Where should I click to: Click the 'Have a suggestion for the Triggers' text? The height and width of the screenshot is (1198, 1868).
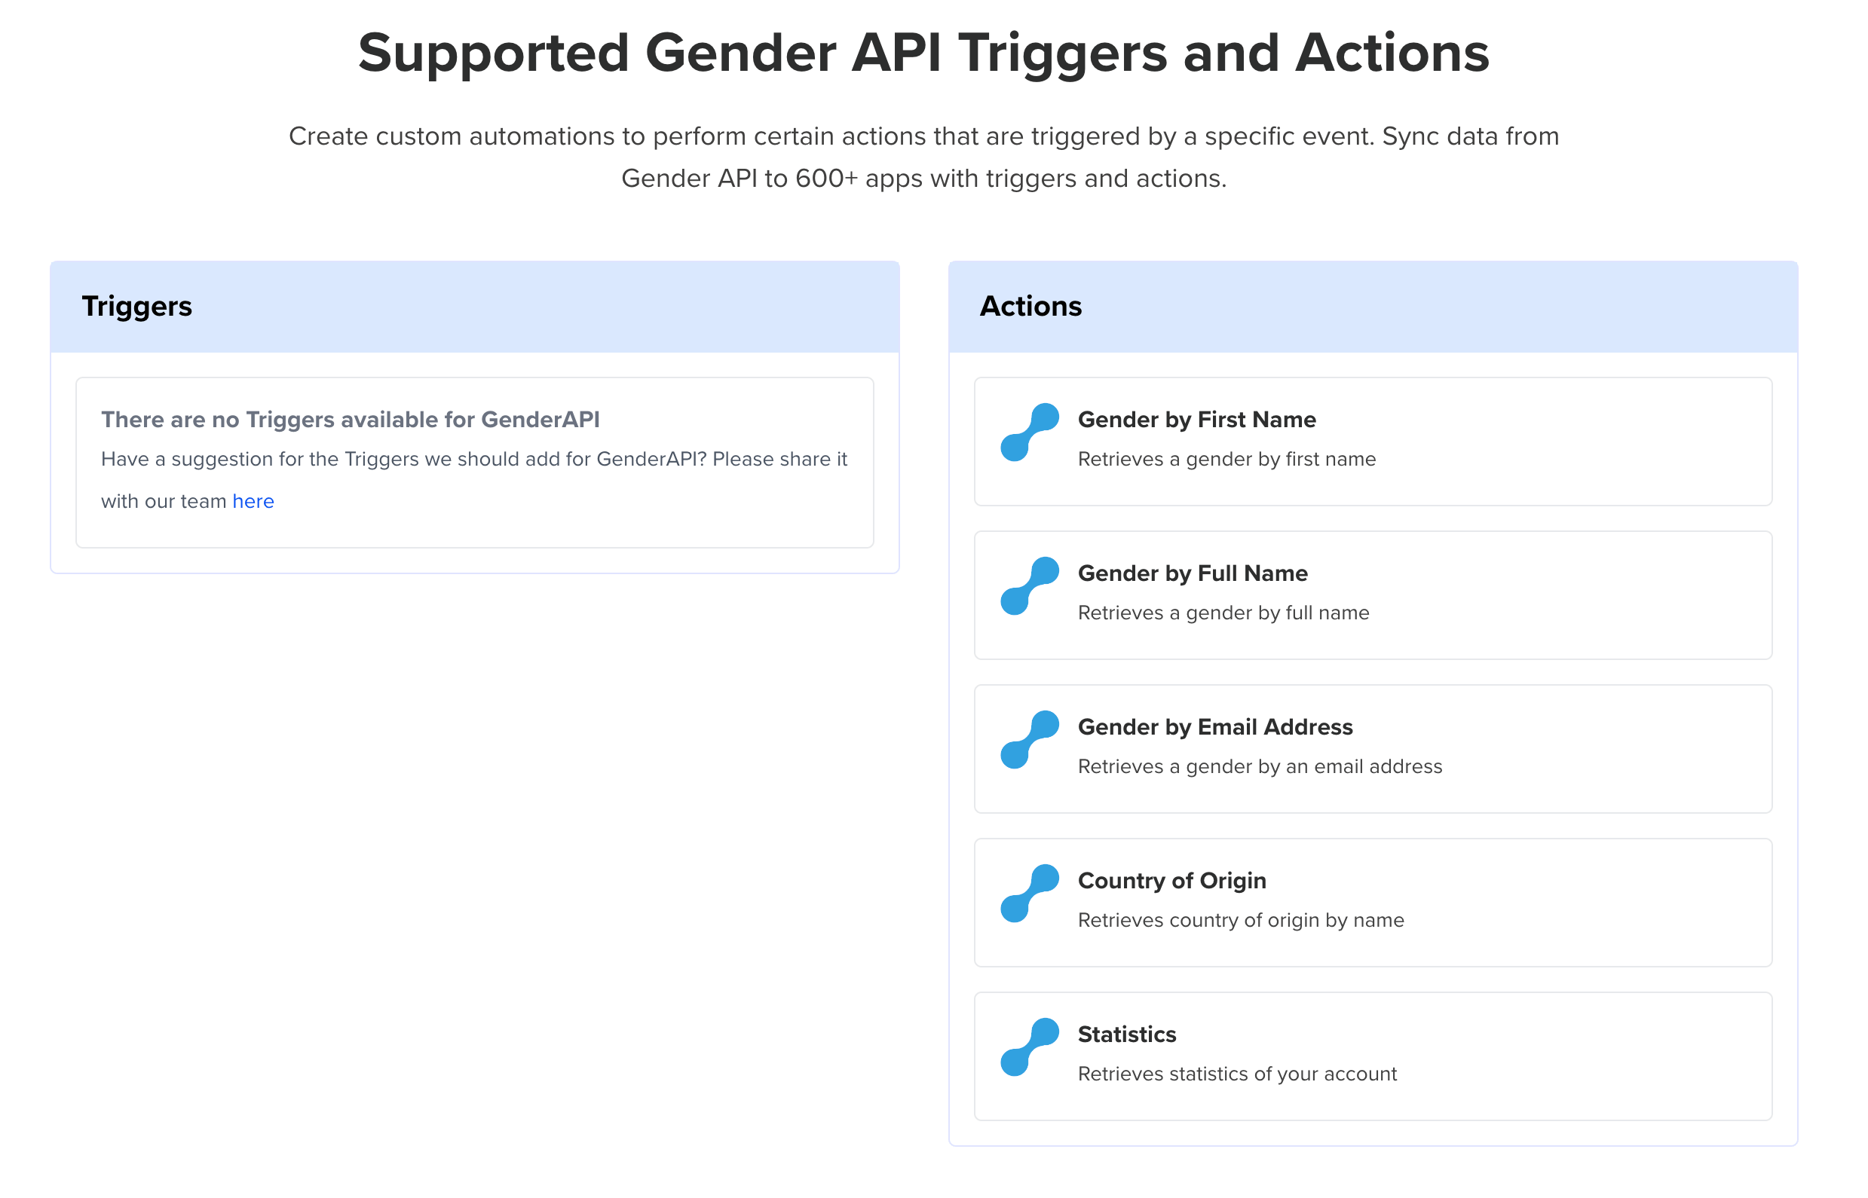coord(474,480)
